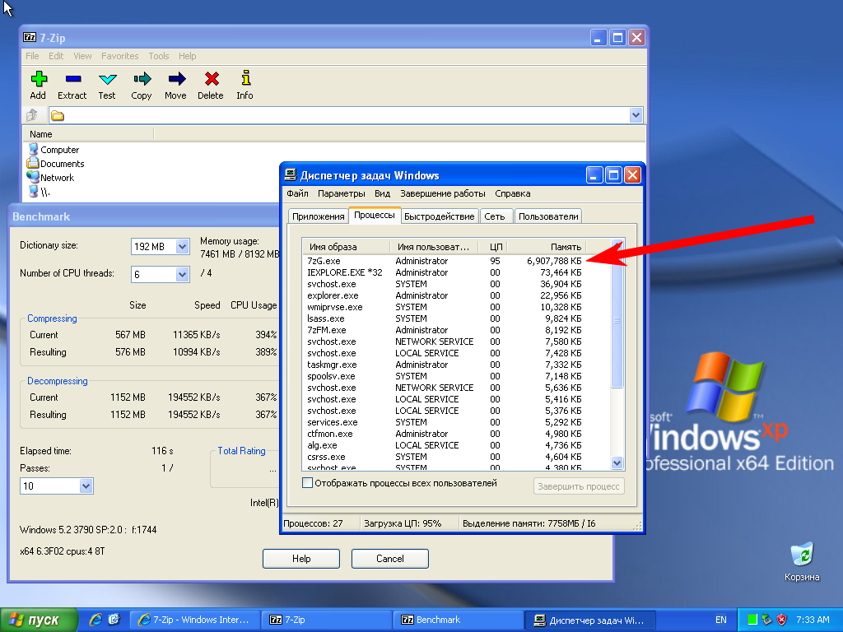Click the пуск Start button
The image size is (843, 632).
pos(39,620)
